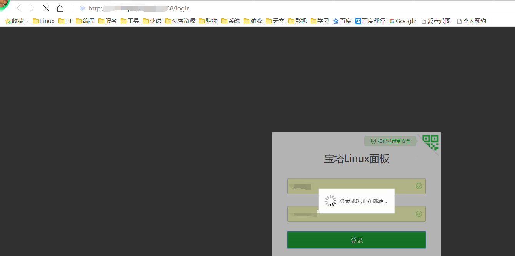Click the loading spinner icon
The height and width of the screenshot is (256, 515).
point(330,201)
